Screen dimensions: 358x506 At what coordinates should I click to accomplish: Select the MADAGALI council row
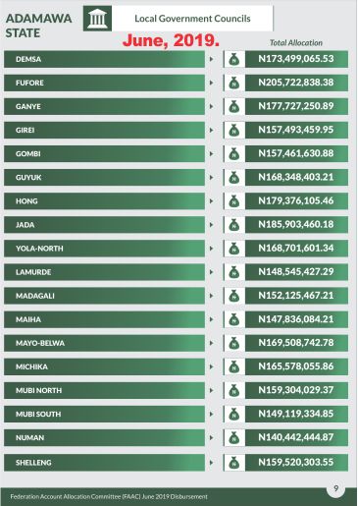(104, 296)
